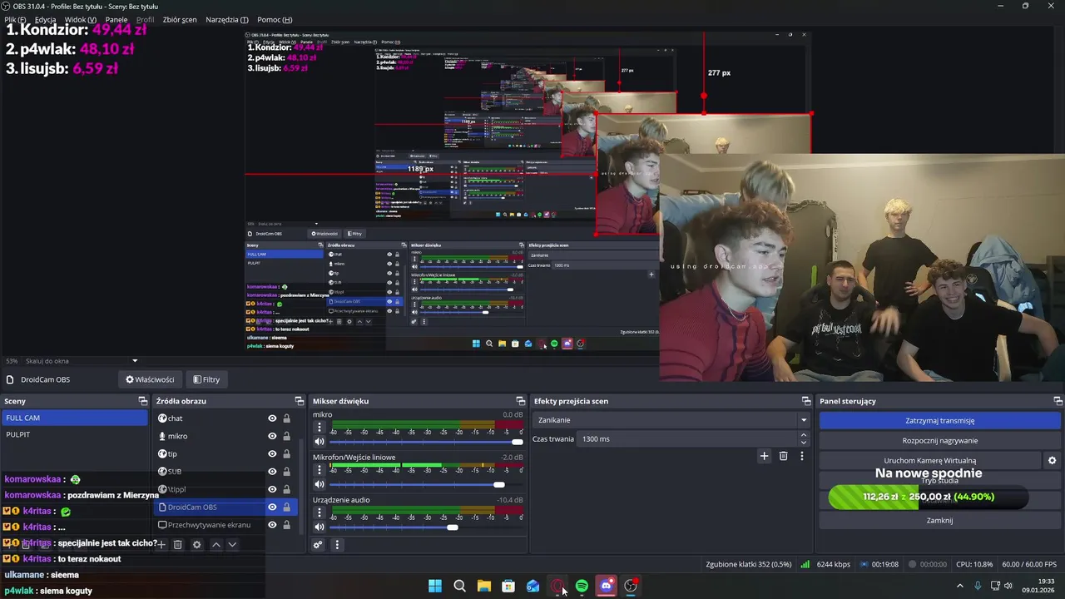Undock the Mikser dźwięku panel
Image resolution: width=1065 pixels, height=599 pixels.
pos(520,401)
